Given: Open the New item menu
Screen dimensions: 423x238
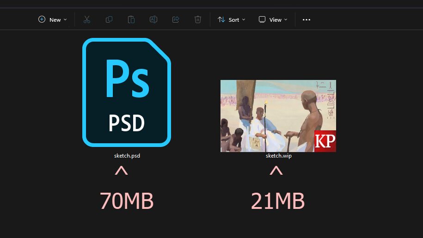Looking at the screenshot, I should (x=53, y=20).
